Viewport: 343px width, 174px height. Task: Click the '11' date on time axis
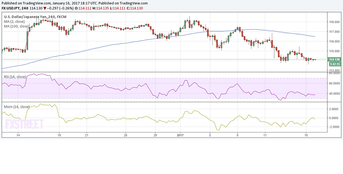[265, 136]
